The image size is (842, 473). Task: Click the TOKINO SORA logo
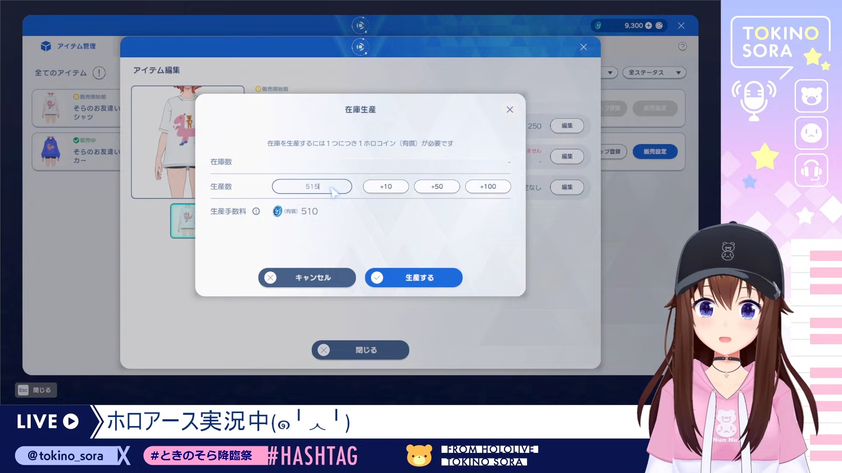pos(781,42)
